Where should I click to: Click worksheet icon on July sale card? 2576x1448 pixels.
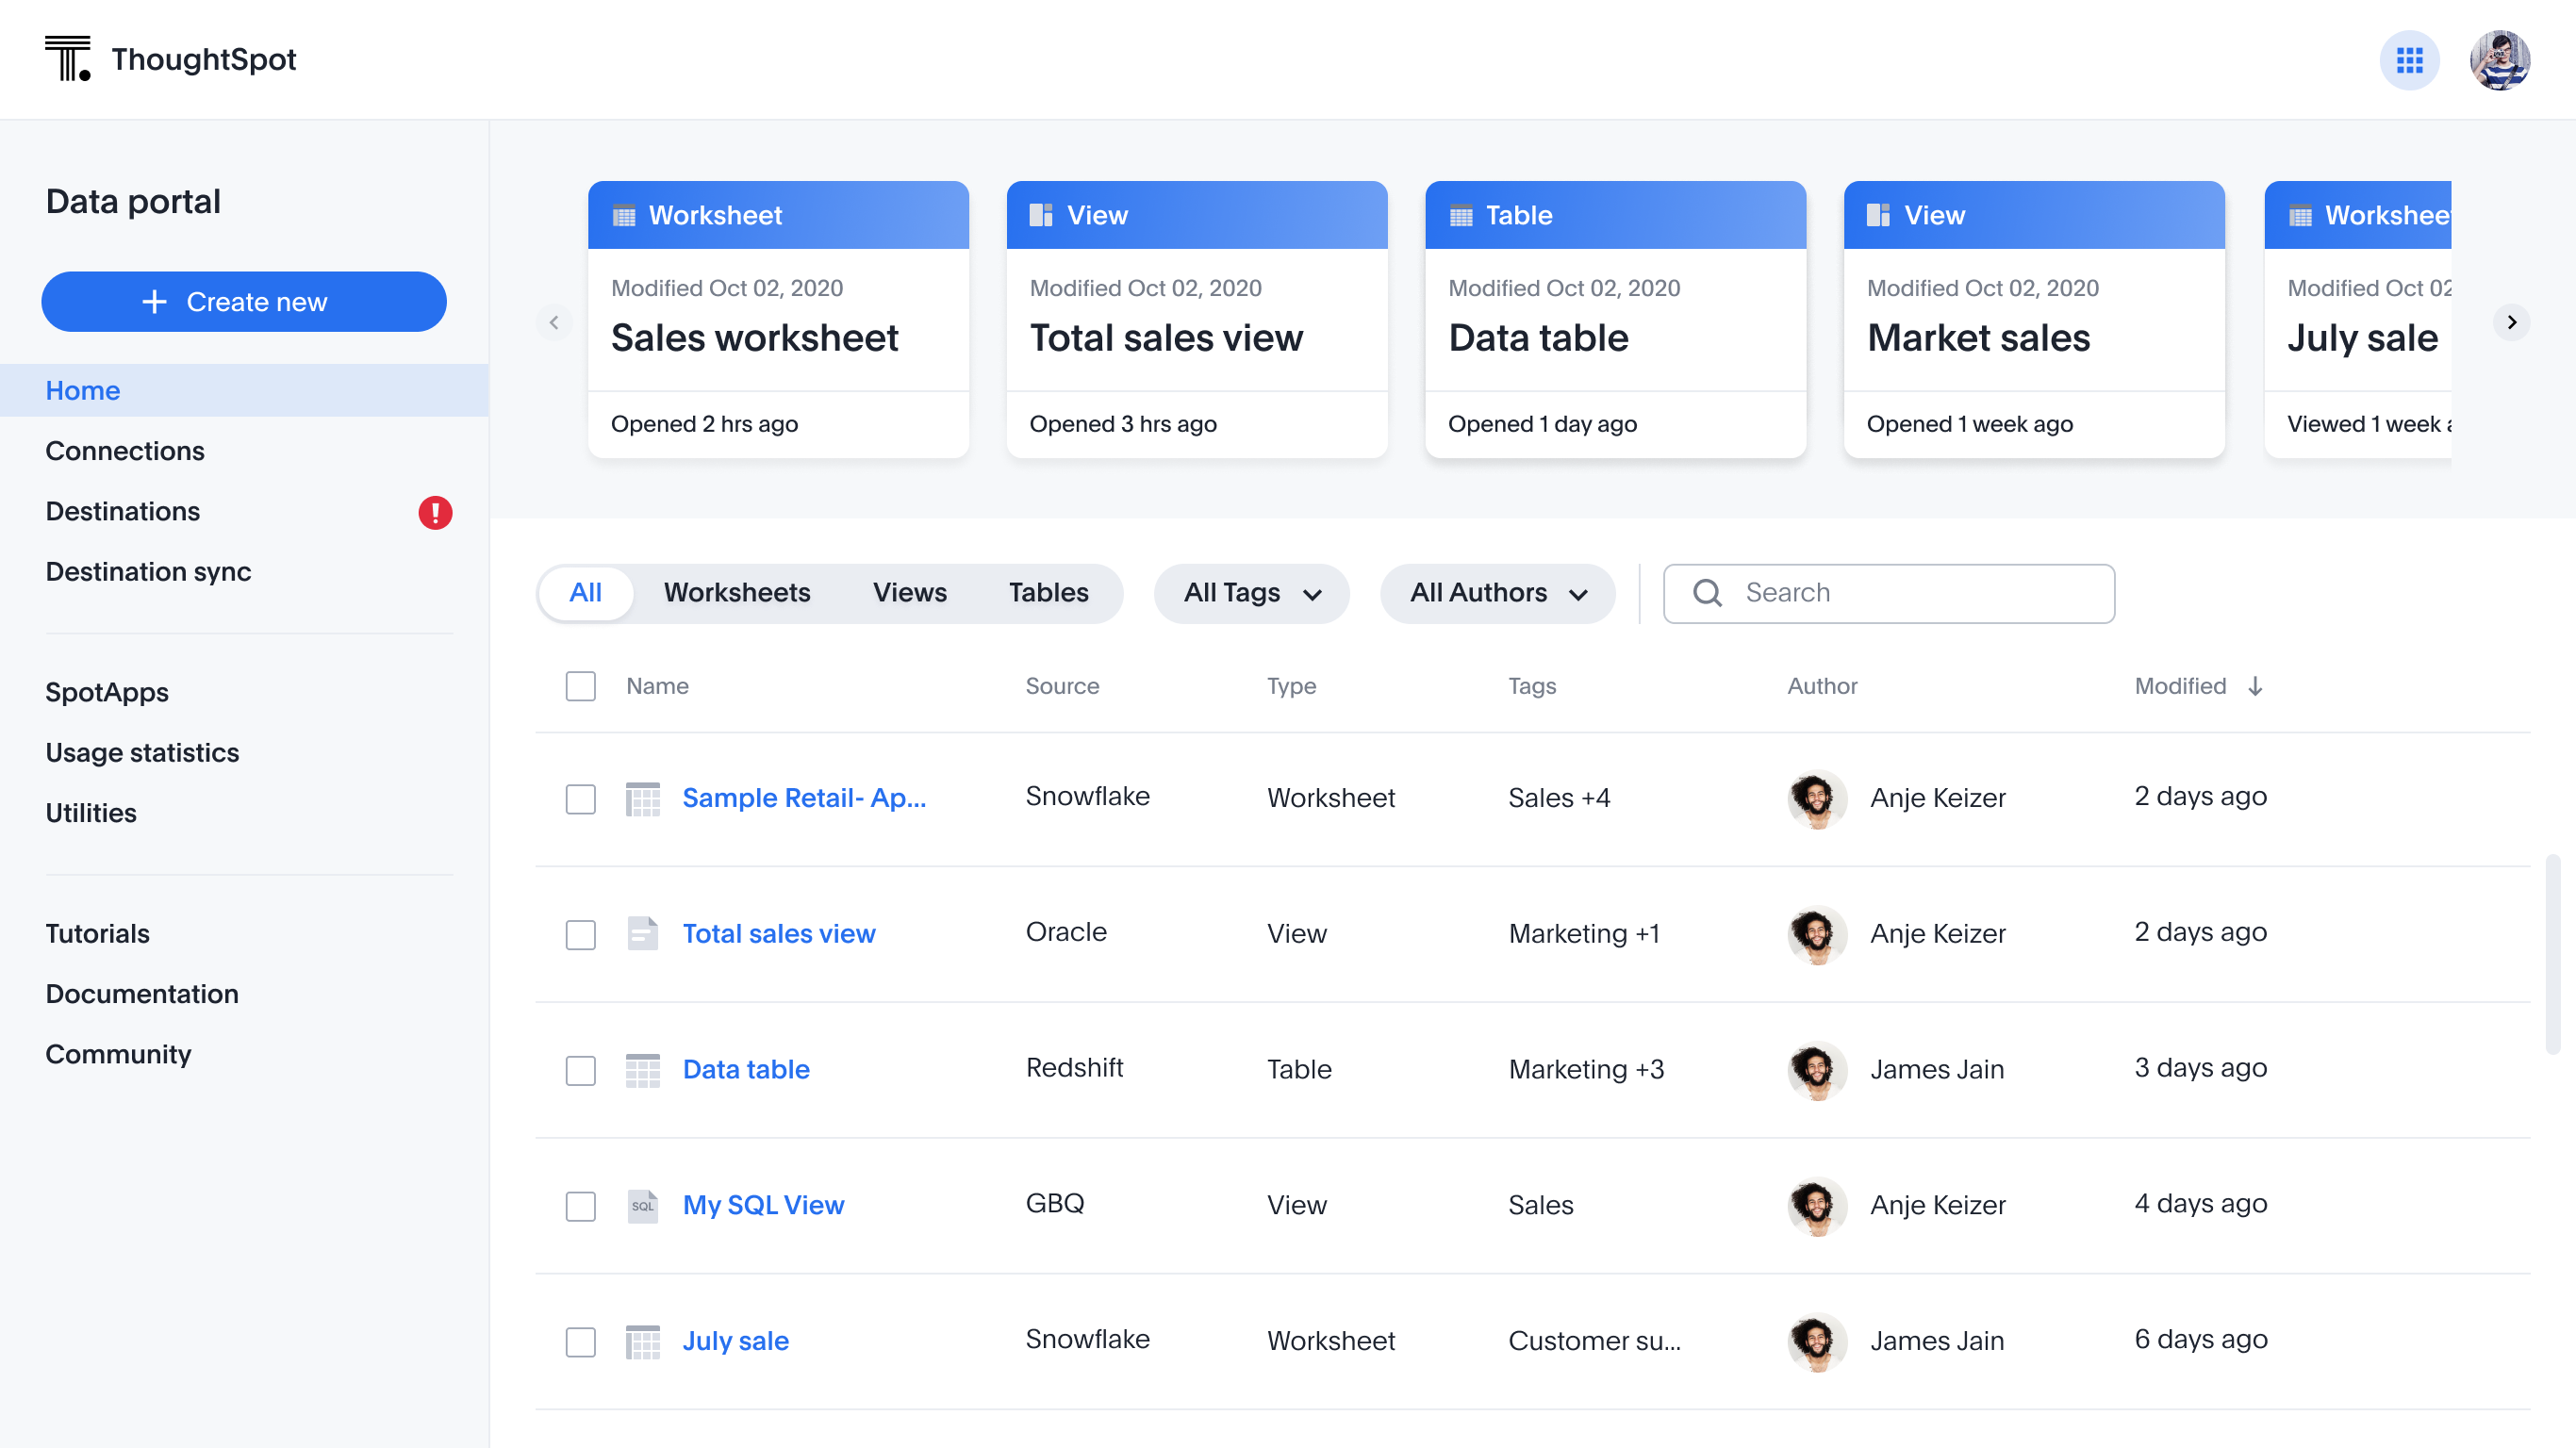coord(2300,215)
